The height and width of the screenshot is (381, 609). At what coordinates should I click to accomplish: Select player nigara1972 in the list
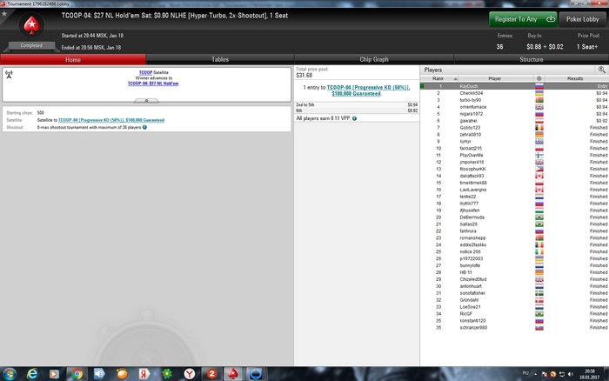coord(514,114)
